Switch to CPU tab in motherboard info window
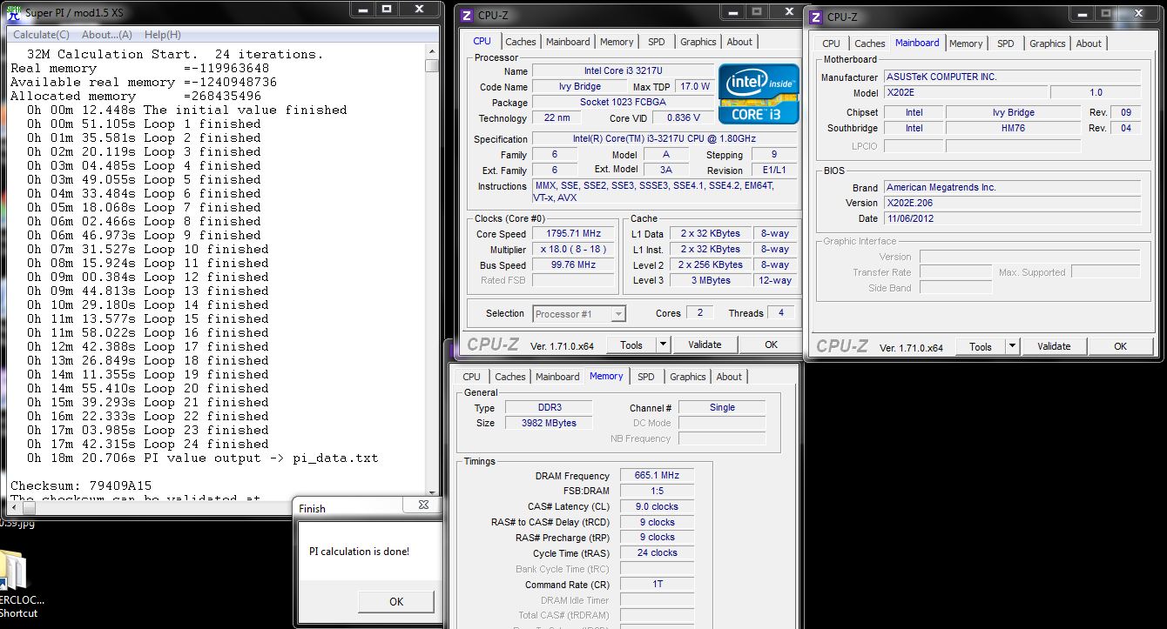 pyautogui.click(x=832, y=43)
